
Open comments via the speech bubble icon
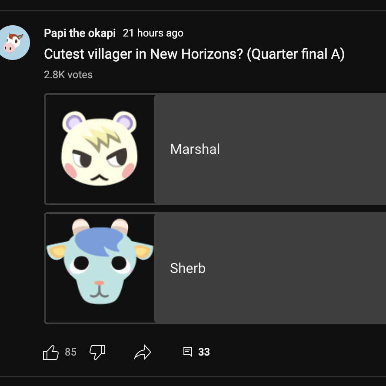pos(188,352)
